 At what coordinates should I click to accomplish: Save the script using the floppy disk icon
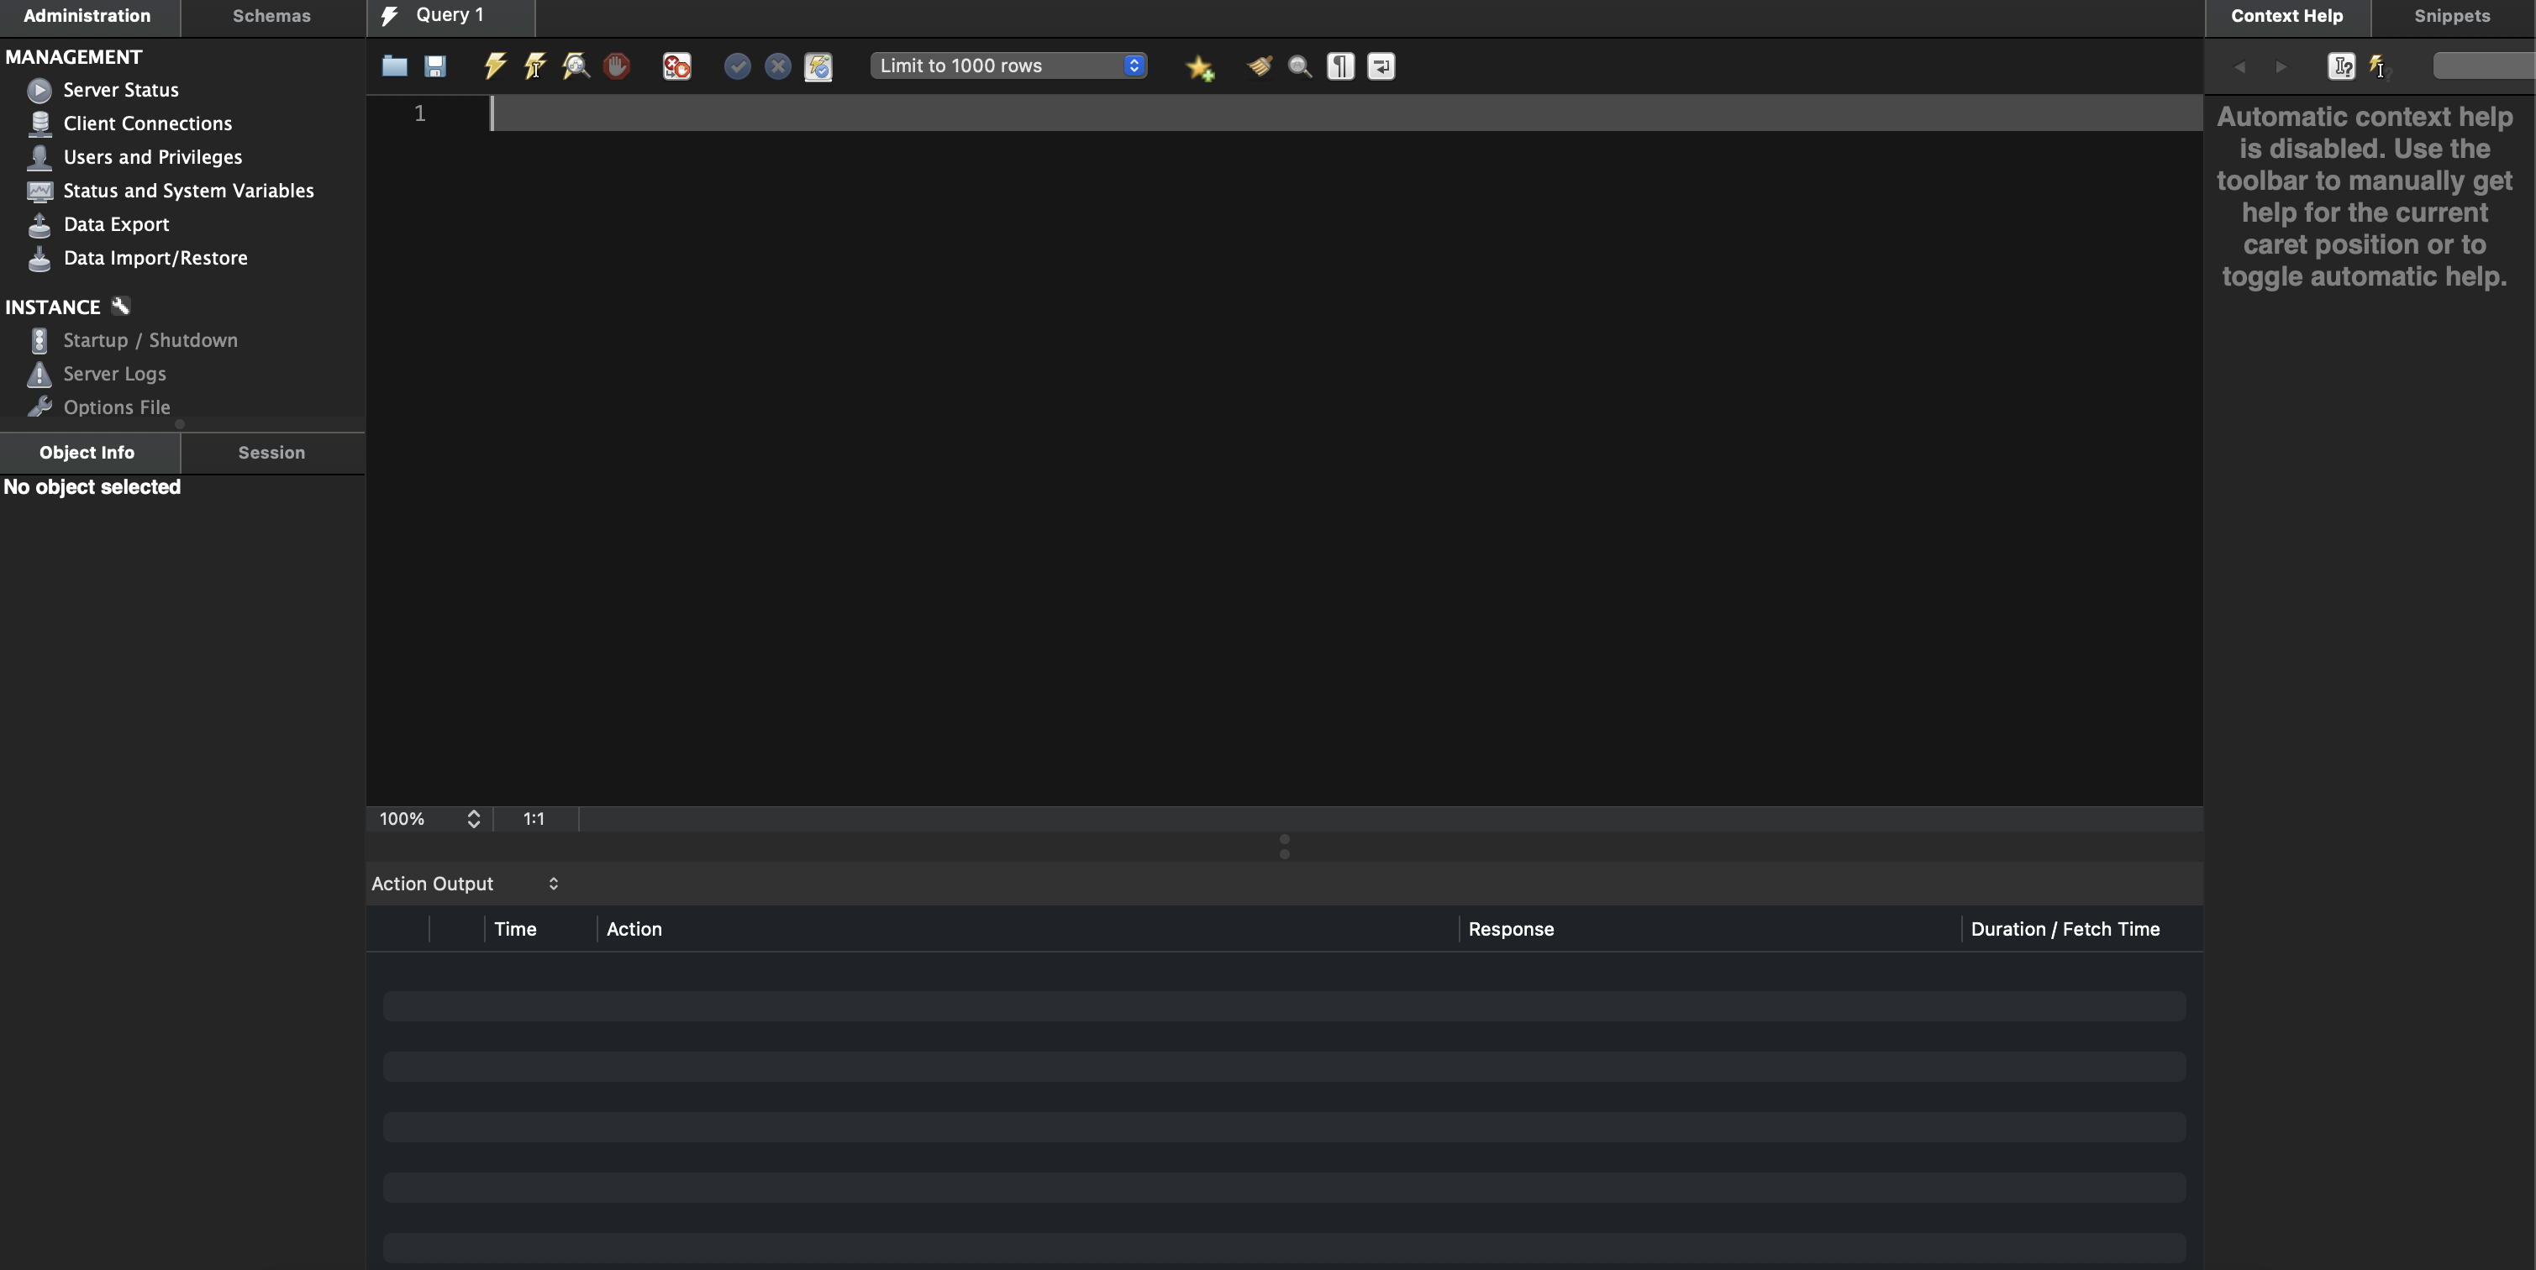click(435, 66)
